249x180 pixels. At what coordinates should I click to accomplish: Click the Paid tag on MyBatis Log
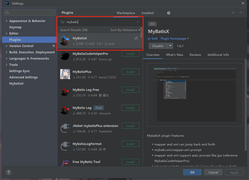click(99, 108)
